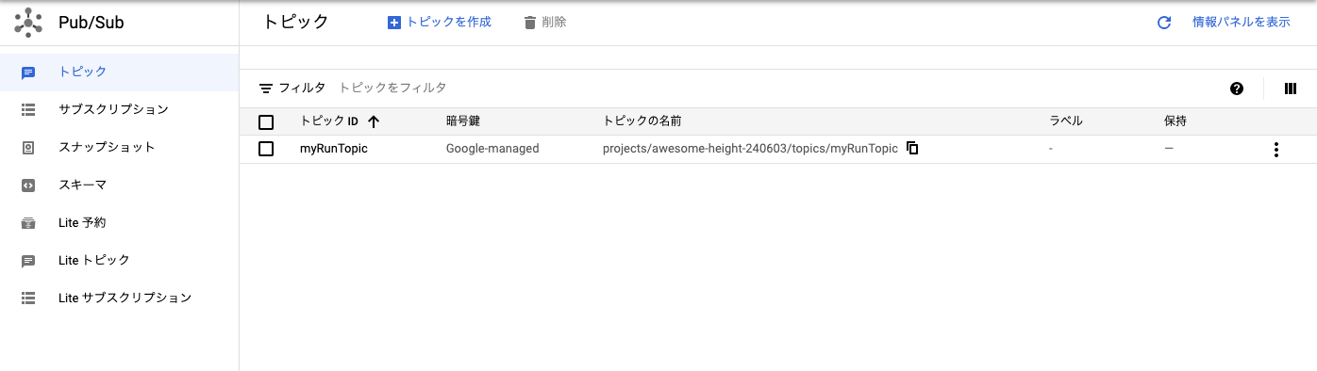Click the スキーマ code icon
Image resolution: width=1317 pixels, height=371 pixels.
[x=28, y=185]
